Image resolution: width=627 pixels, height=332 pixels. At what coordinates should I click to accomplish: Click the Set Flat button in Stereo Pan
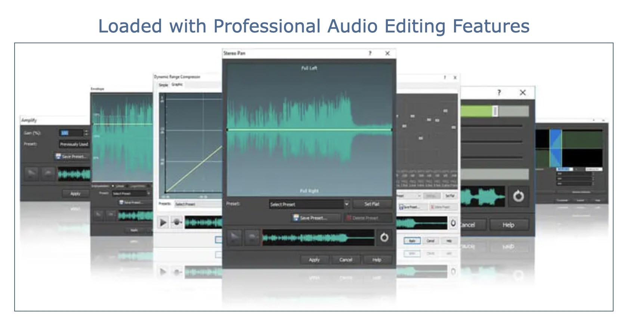point(372,204)
